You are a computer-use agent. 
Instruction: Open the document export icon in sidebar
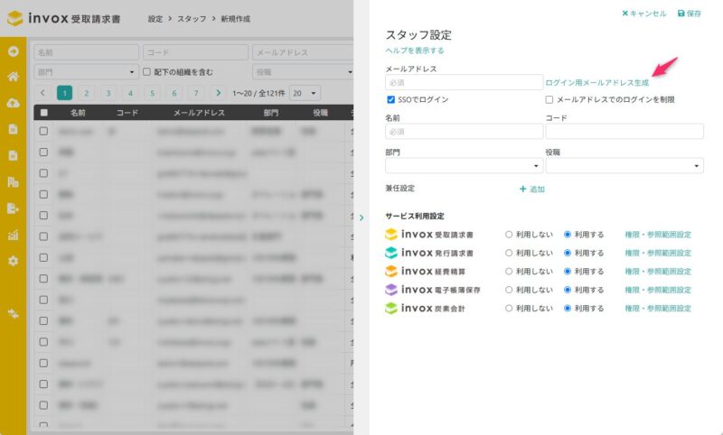tap(13, 208)
